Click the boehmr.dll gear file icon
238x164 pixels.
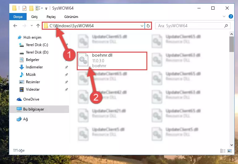(x=83, y=60)
